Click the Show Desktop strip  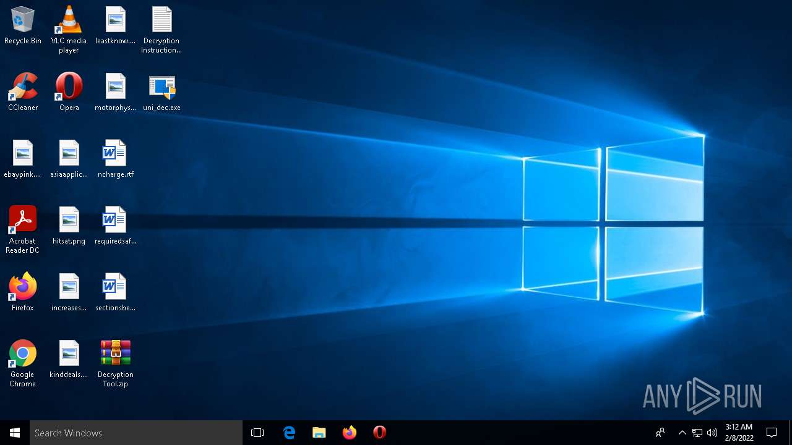(790, 433)
